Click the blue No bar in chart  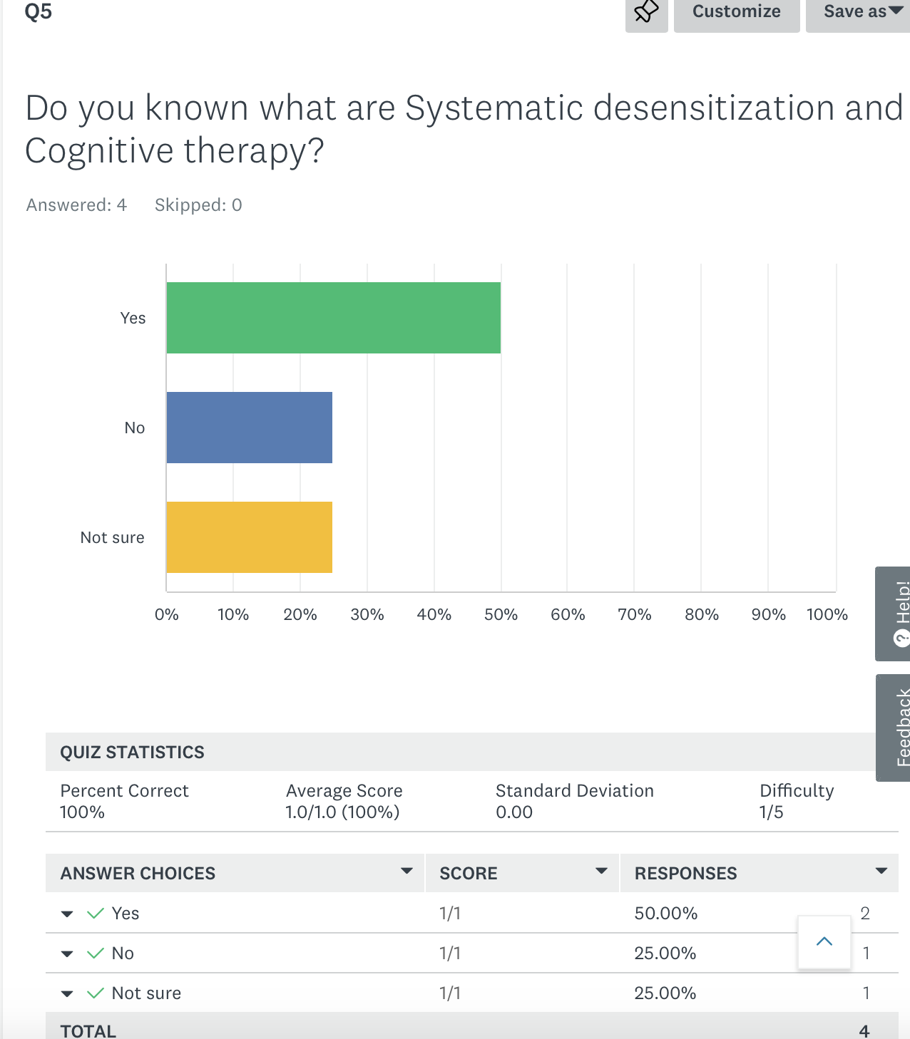[249, 428]
